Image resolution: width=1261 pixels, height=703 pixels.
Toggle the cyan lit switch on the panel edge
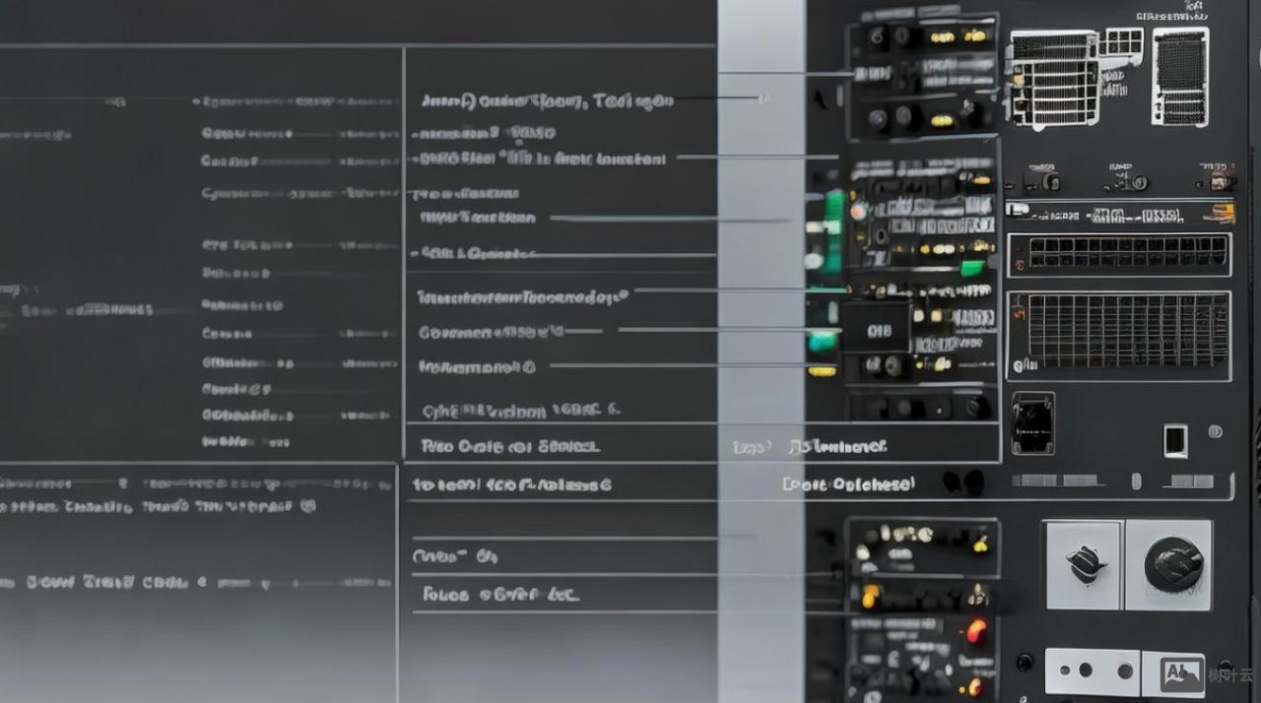[821, 342]
